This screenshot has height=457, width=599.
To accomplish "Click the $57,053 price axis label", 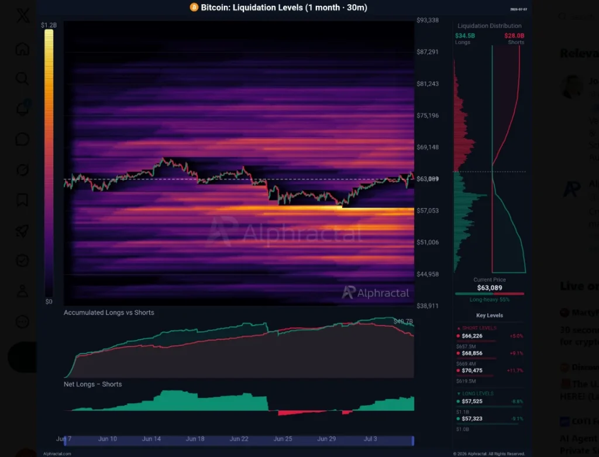I will [x=428, y=210].
